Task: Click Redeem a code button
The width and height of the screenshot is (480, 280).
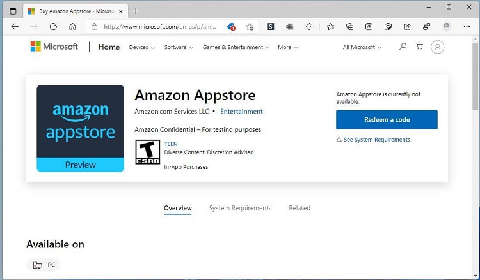Action: point(387,119)
